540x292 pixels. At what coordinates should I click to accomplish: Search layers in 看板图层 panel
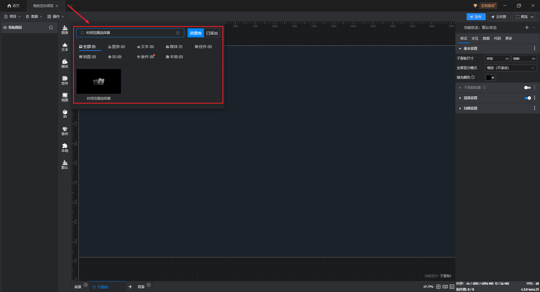pos(51,28)
